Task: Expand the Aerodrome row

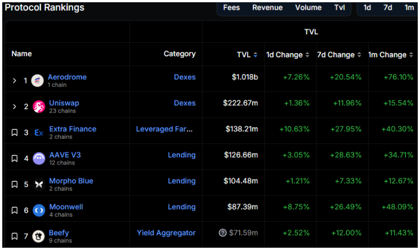Action: tap(15, 81)
